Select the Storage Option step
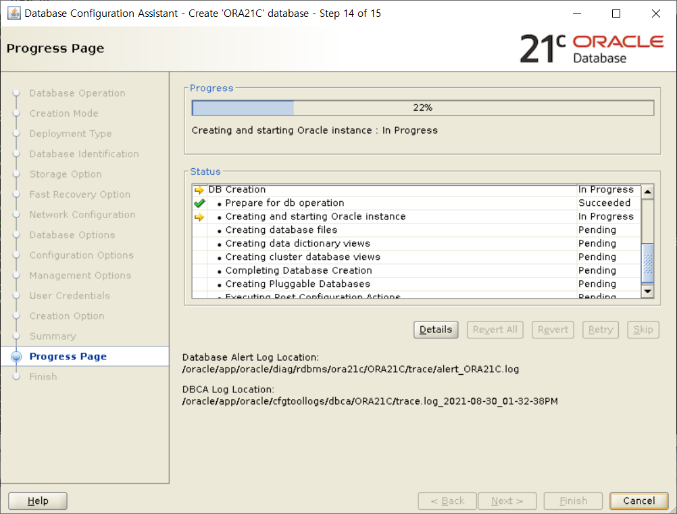 coord(66,174)
